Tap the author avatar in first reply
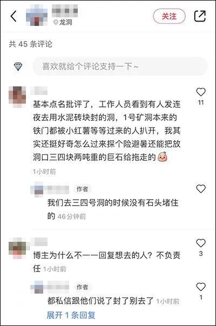Screen dimensions: 216x326 (37, 189)
